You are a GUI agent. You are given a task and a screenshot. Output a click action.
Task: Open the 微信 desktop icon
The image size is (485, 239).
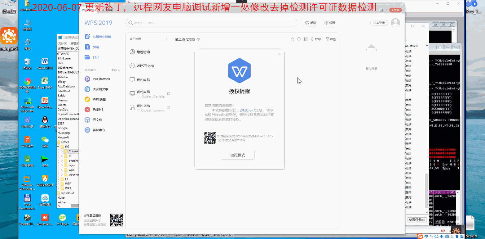[x=45, y=142]
